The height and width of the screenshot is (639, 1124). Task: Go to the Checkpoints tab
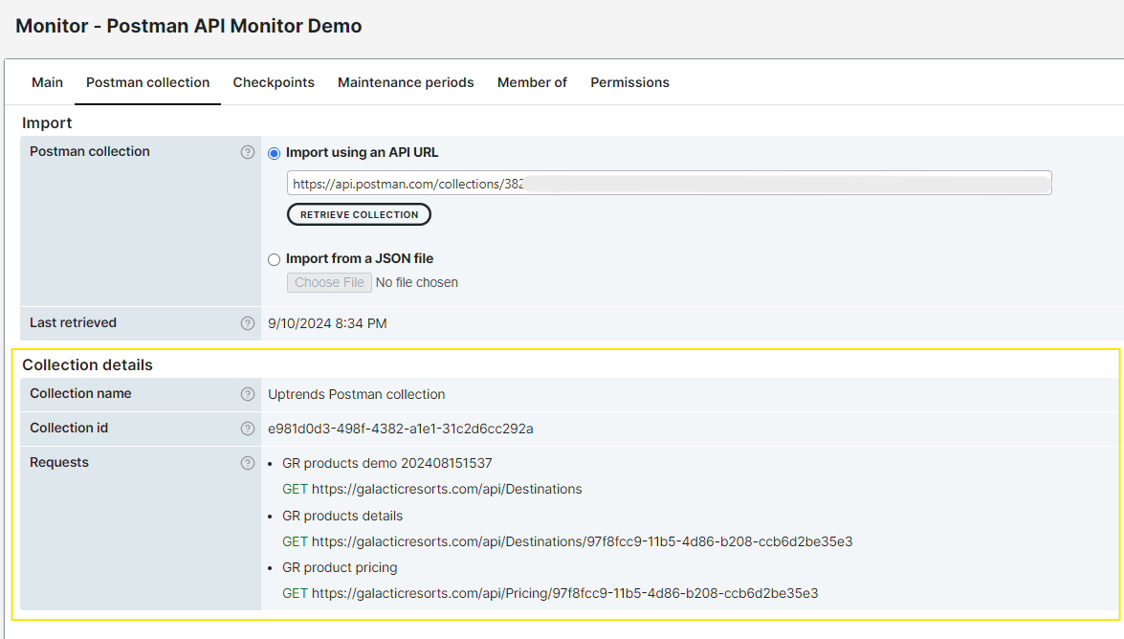click(x=274, y=82)
